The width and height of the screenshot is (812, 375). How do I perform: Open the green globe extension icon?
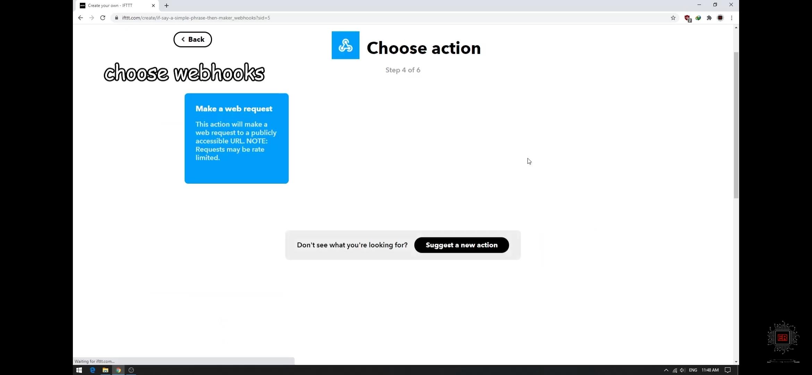[698, 18]
